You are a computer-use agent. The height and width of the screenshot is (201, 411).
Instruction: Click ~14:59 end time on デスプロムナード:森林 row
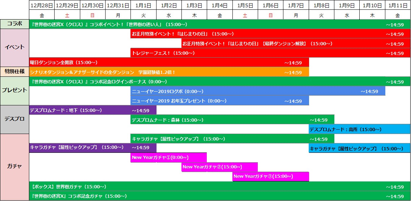tap(318, 120)
